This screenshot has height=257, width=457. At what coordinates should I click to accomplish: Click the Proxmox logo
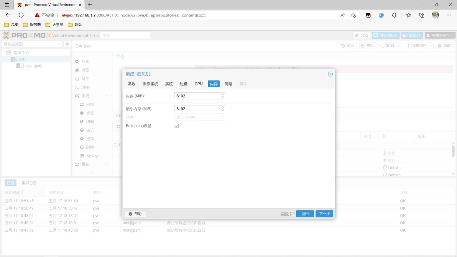click(26, 35)
